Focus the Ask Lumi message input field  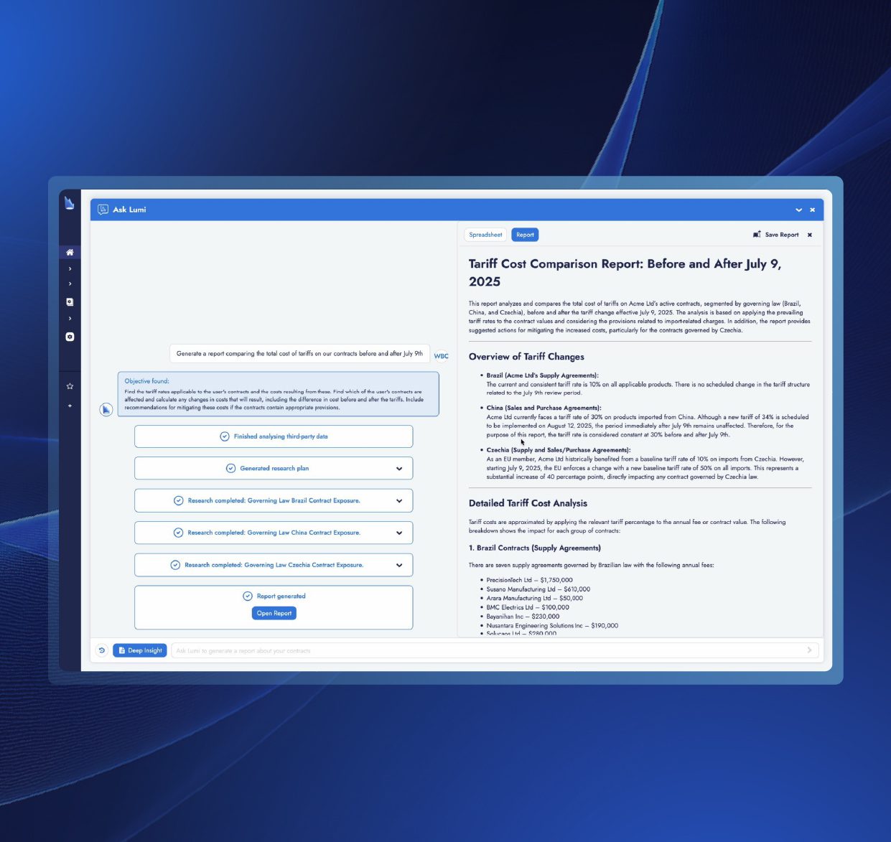pos(488,650)
